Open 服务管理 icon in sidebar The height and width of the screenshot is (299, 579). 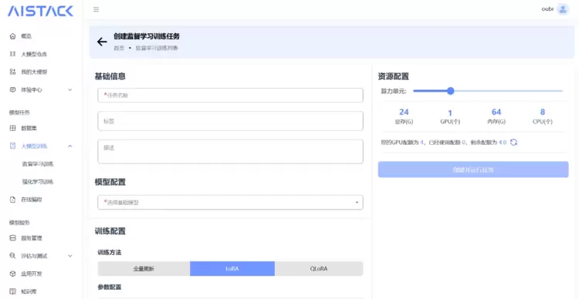click(12, 238)
